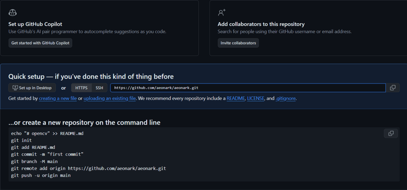Click the Set up GitHub Copilot title
The image size is (407, 190).
tap(35, 24)
